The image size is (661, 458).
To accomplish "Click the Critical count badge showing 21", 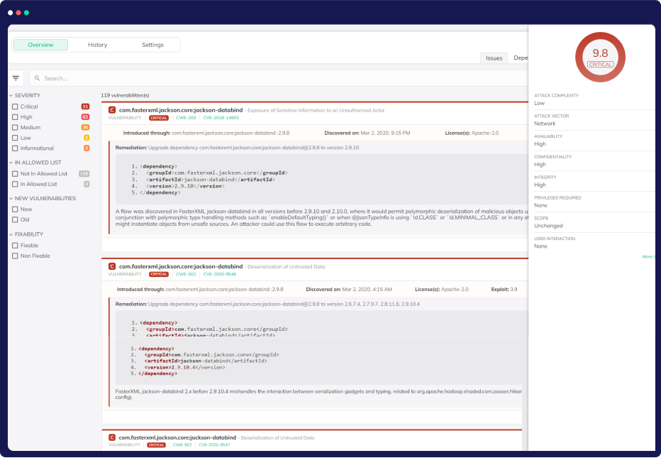I will click(85, 107).
